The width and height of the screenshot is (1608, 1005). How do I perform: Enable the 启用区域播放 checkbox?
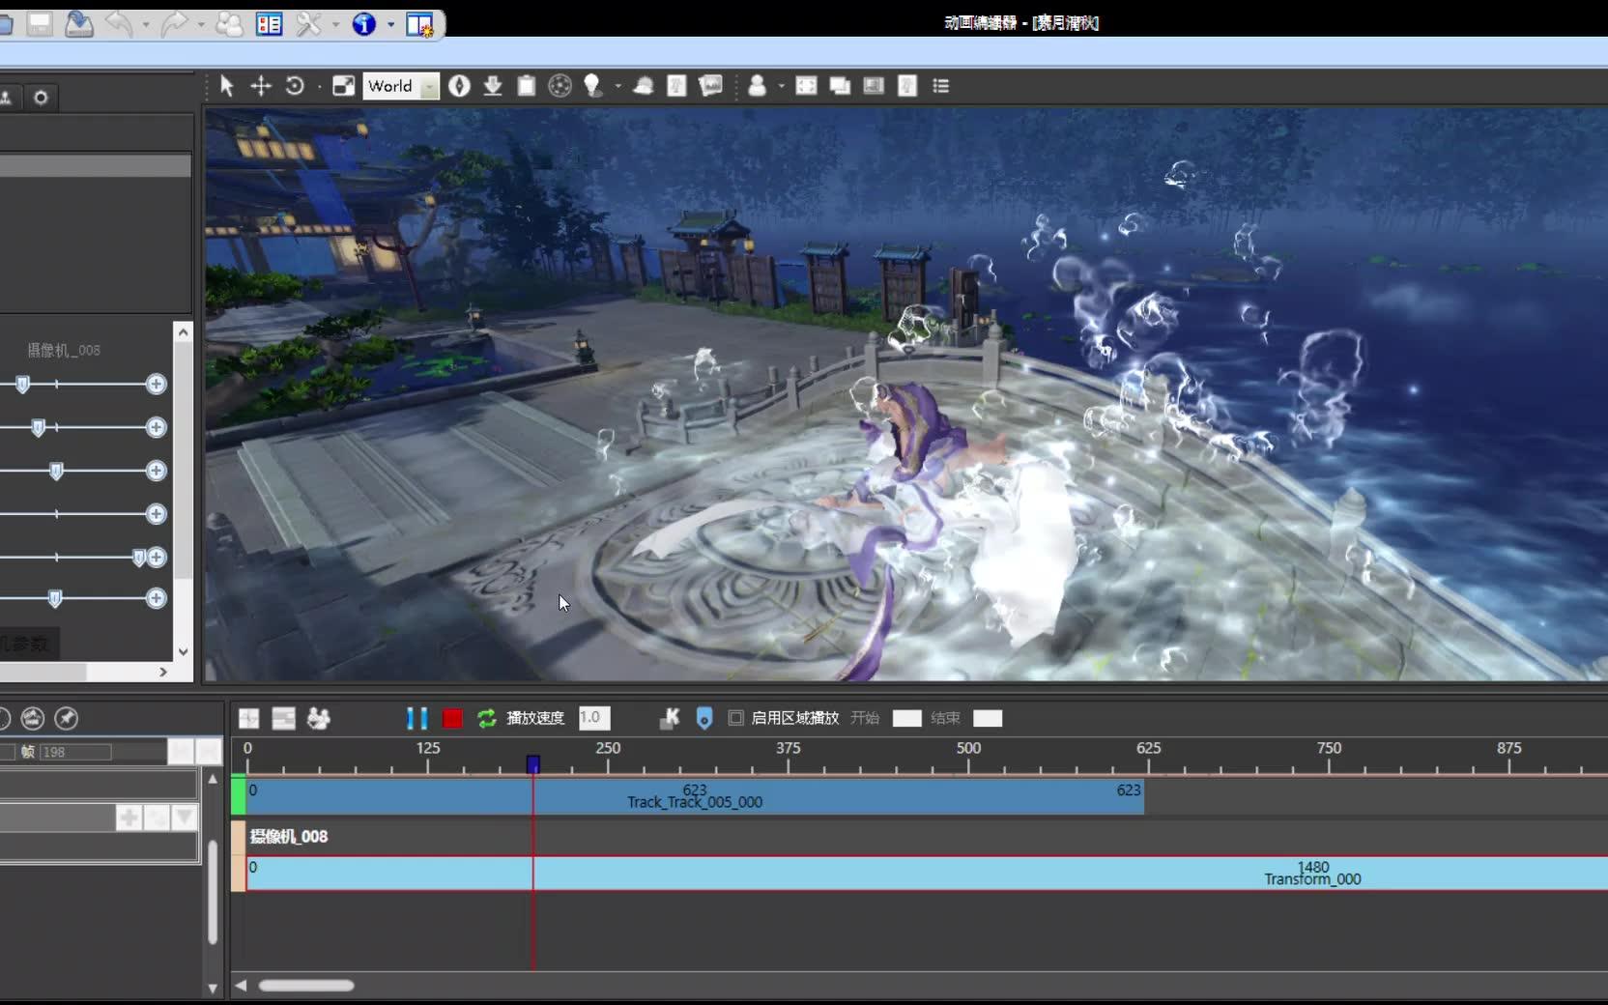click(736, 718)
